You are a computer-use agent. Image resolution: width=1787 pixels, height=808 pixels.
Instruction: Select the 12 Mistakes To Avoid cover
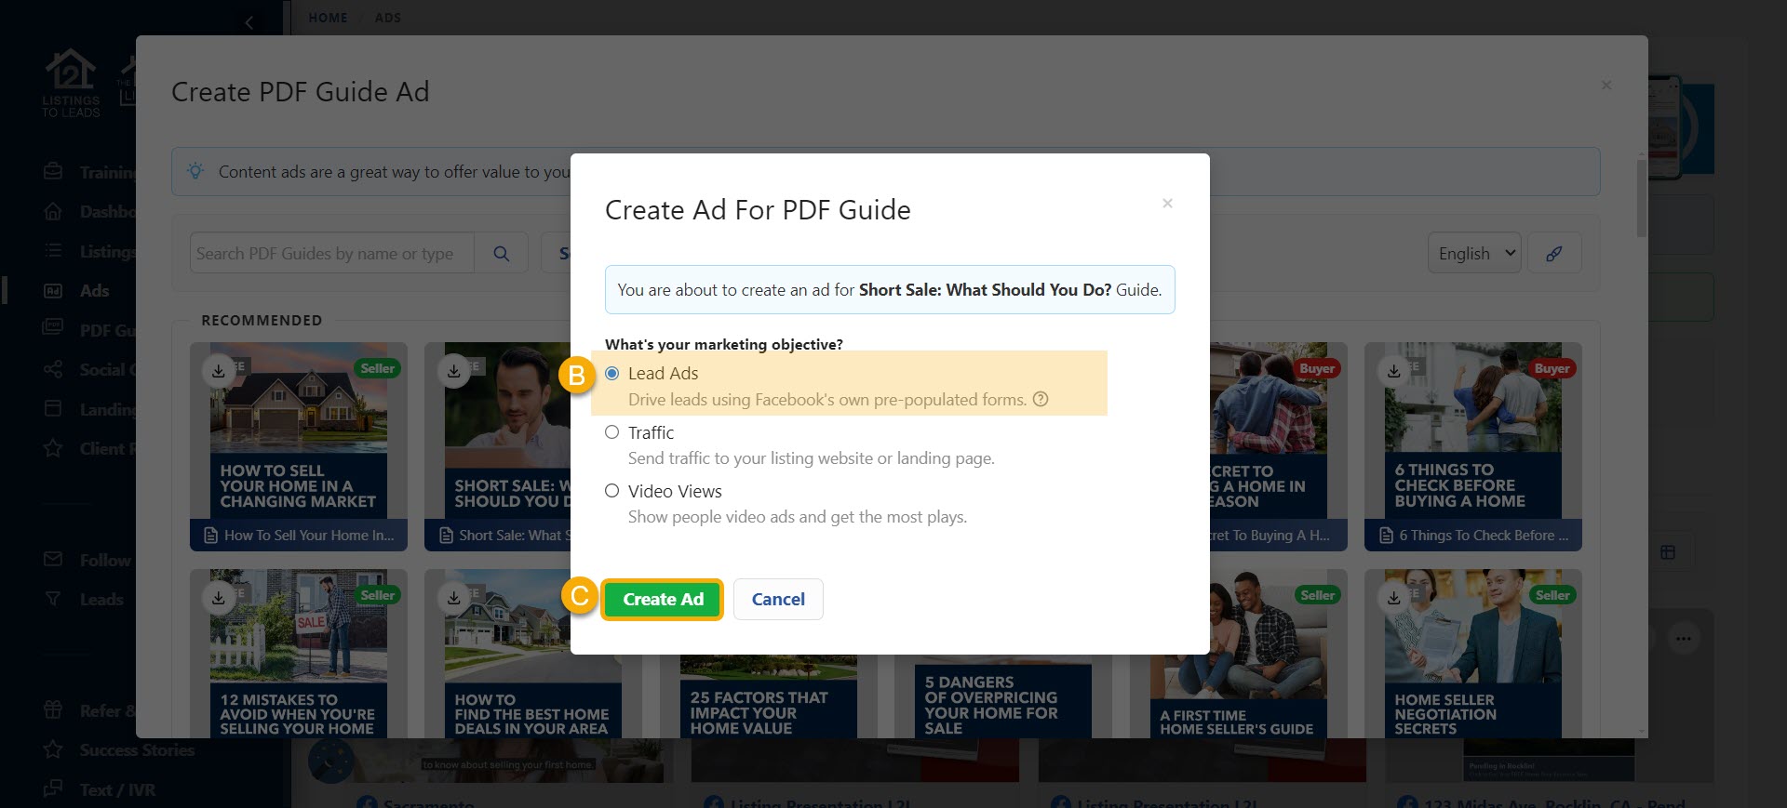pos(299,655)
